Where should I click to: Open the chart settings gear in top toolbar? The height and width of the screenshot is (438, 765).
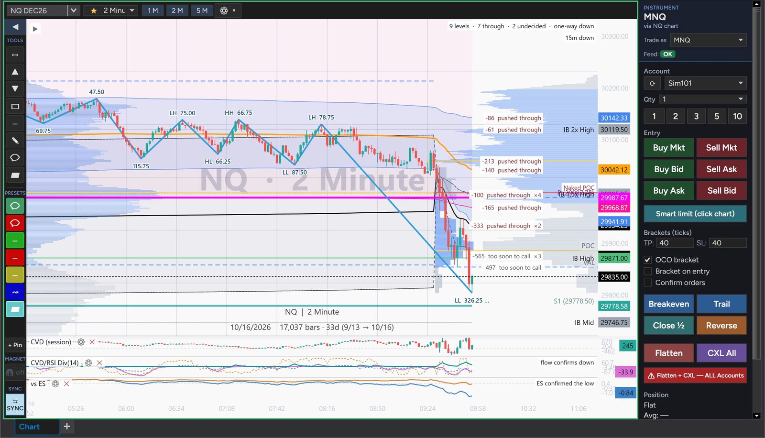224,11
